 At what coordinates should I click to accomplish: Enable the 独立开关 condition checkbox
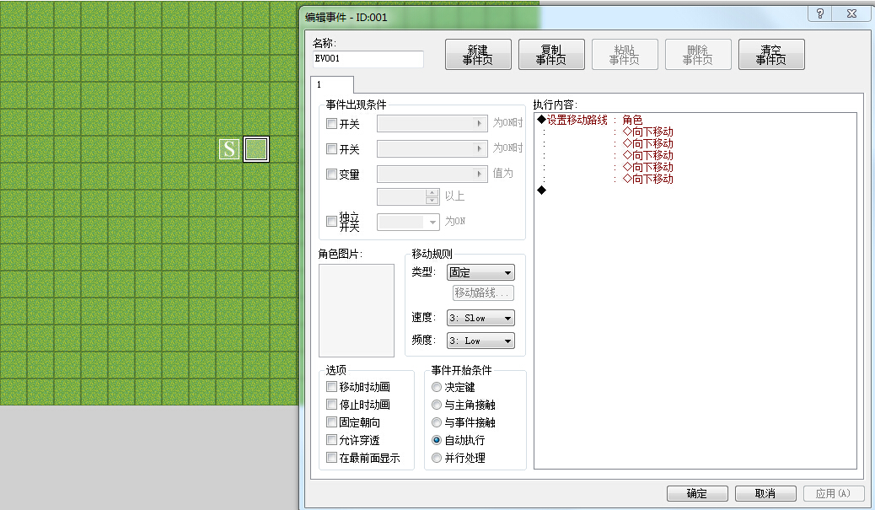point(331,222)
